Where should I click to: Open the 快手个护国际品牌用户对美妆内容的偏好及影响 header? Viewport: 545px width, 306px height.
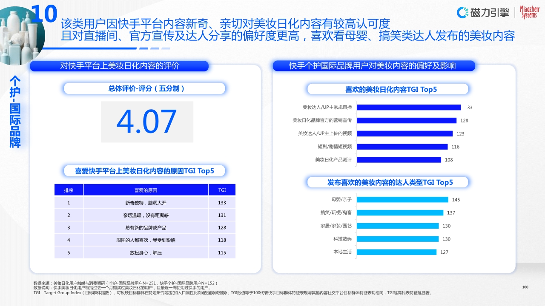point(375,66)
